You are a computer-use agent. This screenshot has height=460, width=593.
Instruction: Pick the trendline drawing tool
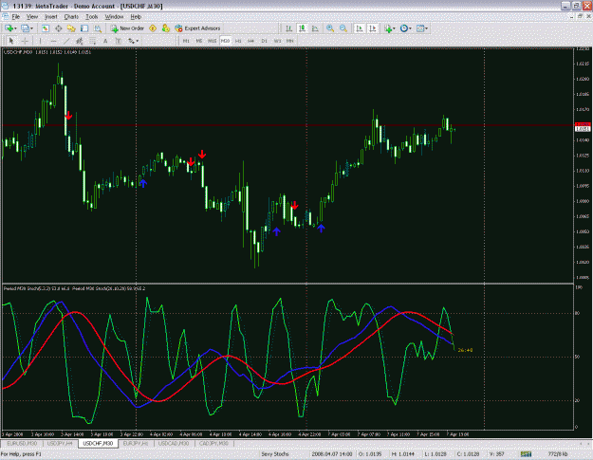click(x=66, y=41)
